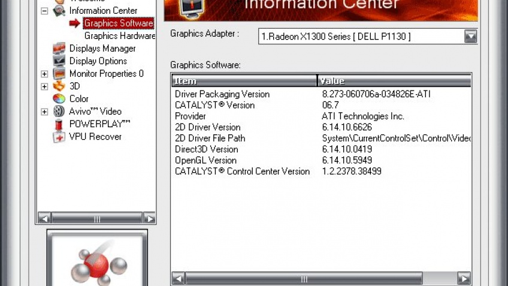The height and width of the screenshot is (286, 508).
Task: Click the Graphics Adapter combo box field
Action: click(x=368, y=37)
